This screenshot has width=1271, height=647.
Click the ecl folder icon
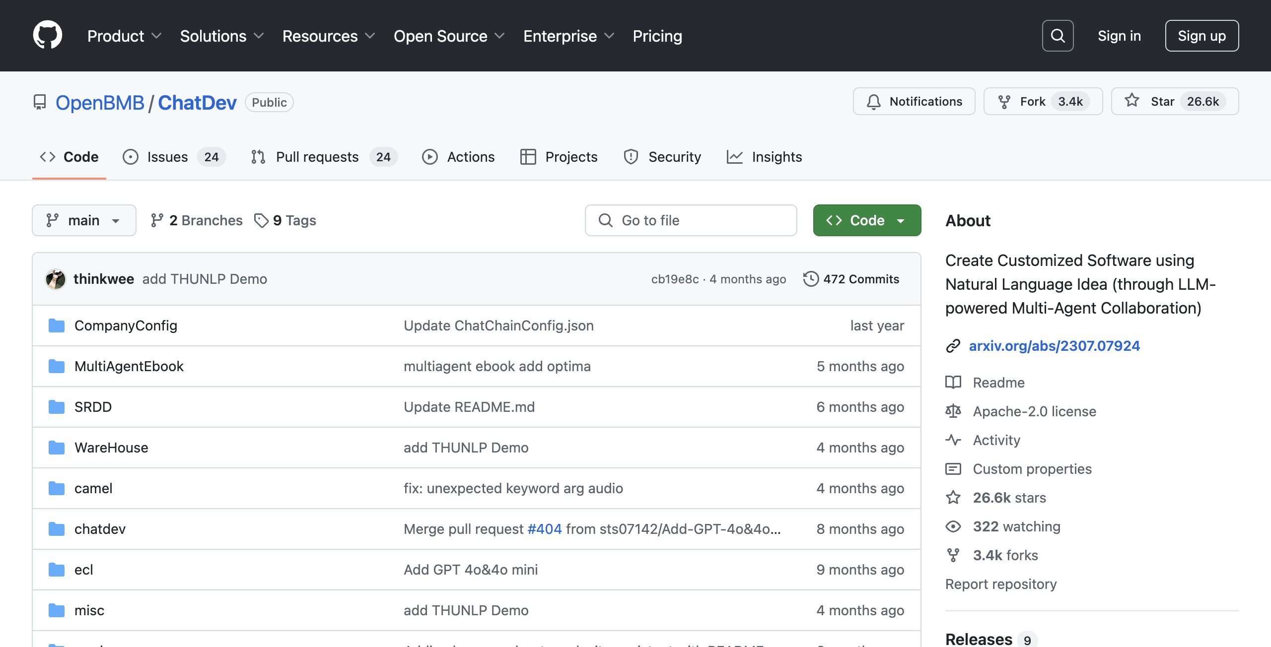click(x=57, y=570)
